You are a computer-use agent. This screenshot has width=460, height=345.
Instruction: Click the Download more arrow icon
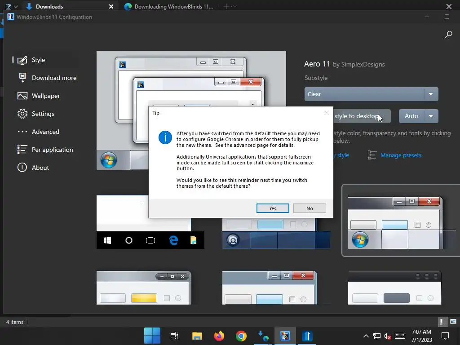click(x=22, y=78)
